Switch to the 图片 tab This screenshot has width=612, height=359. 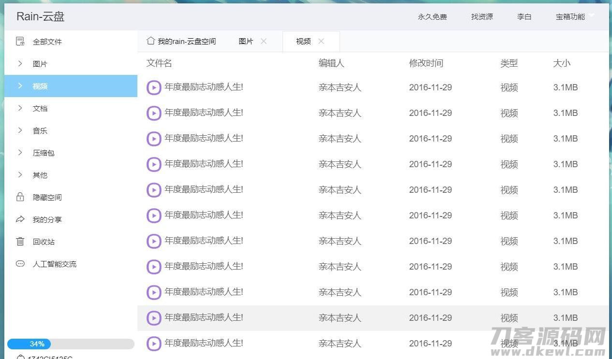click(246, 41)
